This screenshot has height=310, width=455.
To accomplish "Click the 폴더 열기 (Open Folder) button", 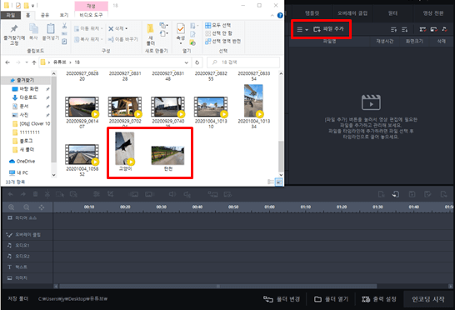I will click(331, 299).
